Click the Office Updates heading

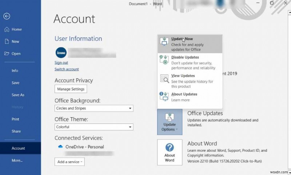coord(205,113)
